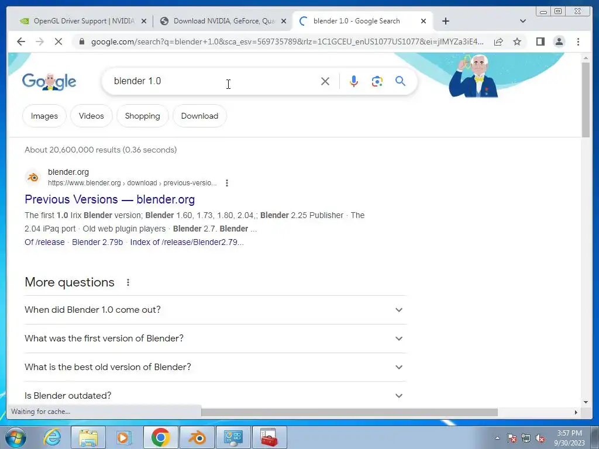Open More questions options menu

click(128, 282)
